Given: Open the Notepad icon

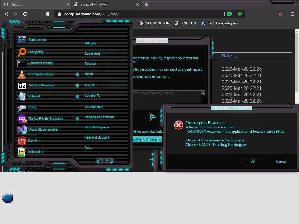Looking at the screenshot, I should pos(22,96).
